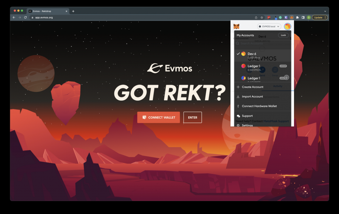Click the Search Accounts input field

[262, 43]
